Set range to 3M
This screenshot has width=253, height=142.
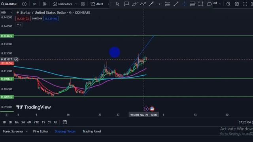tap(23, 122)
